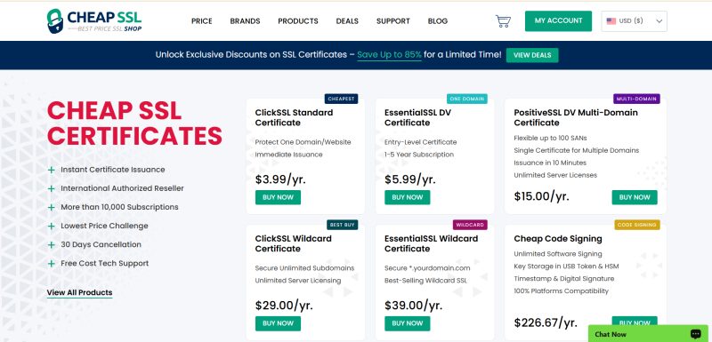Click the plus icon beside Free Cost Tech Support
Screen dimensions: 712x342
point(52,264)
